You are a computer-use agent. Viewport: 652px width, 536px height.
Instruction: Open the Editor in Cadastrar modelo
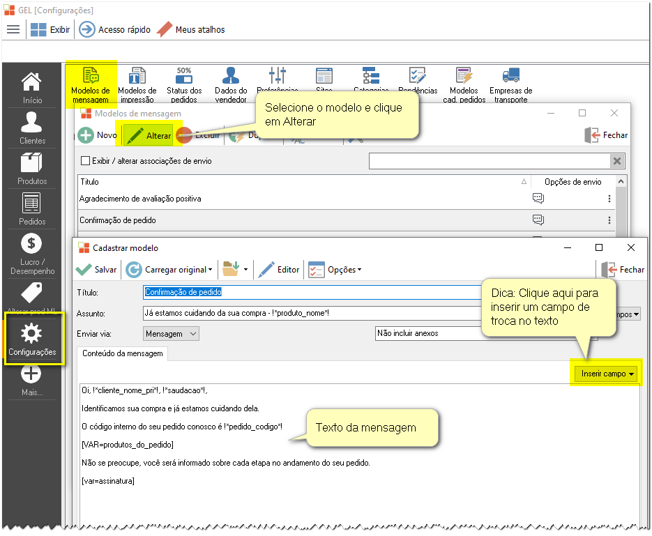(x=279, y=270)
